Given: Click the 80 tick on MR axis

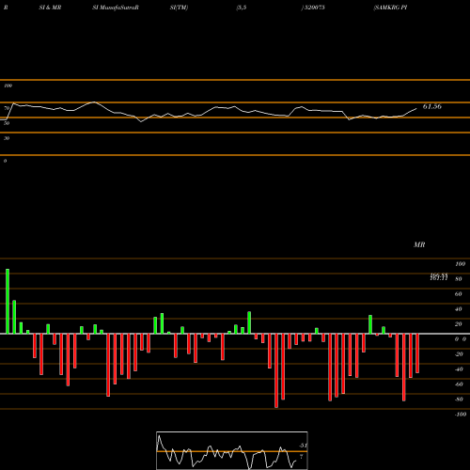Looking at the screenshot, I should click(458, 279).
